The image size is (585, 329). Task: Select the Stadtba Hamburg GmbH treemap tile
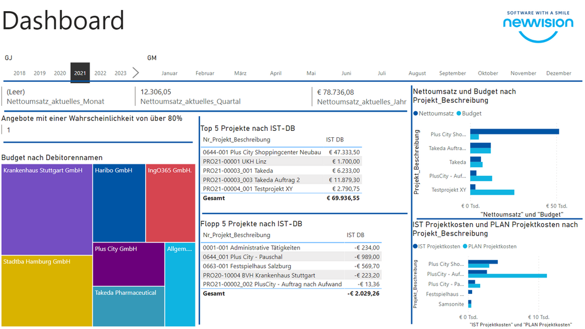(x=47, y=290)
